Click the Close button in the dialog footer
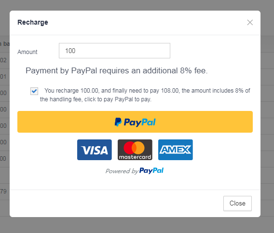 pos(237,204)
